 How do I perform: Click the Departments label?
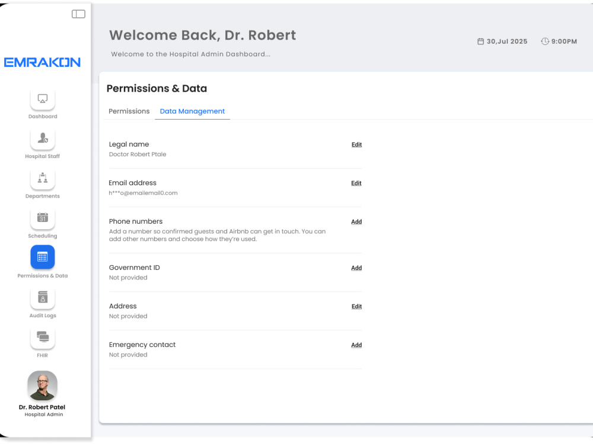(x=42, y=196)
